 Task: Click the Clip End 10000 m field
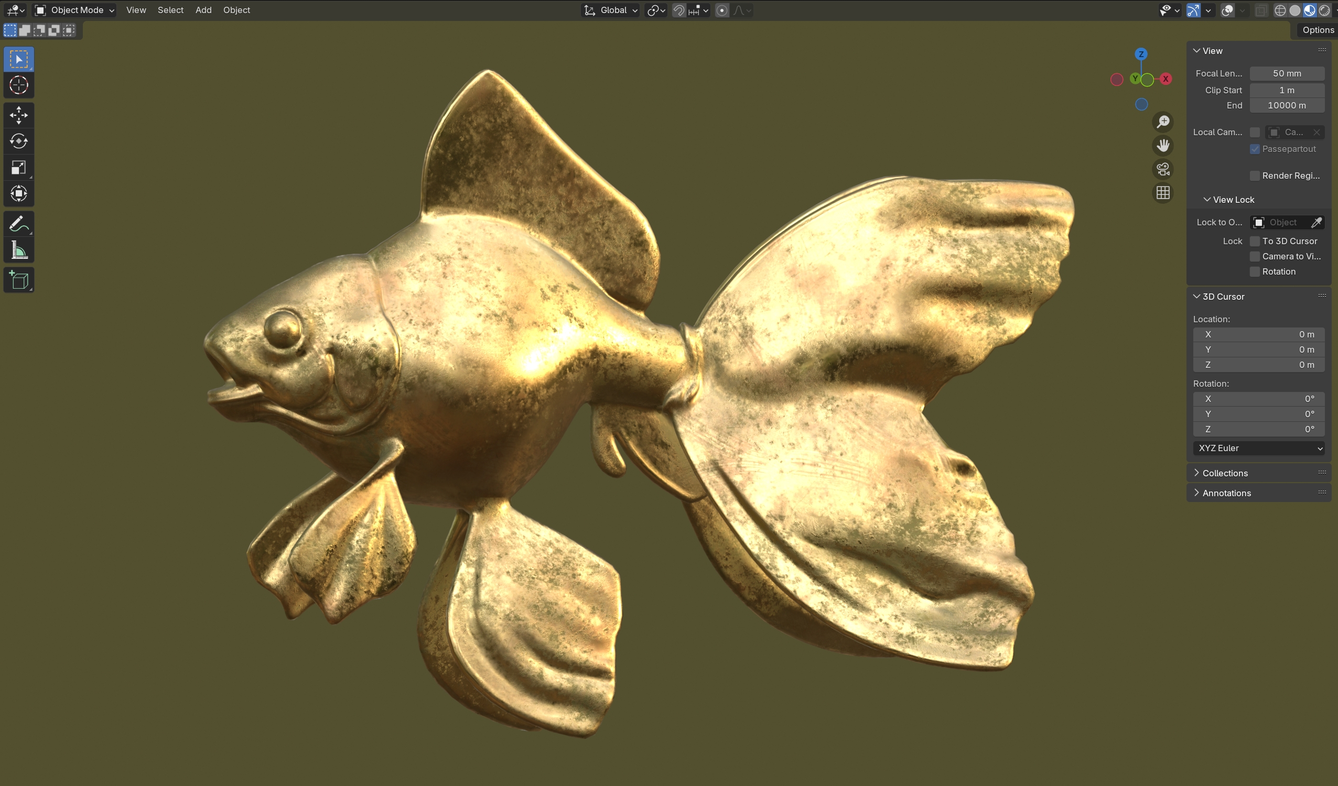coord(1287,106)
